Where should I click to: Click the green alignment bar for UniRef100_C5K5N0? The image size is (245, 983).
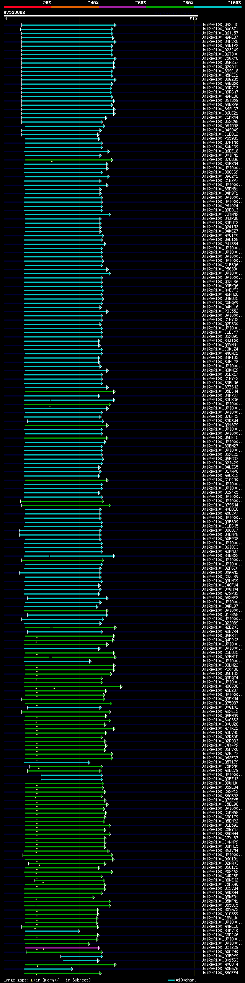(66, 767)
